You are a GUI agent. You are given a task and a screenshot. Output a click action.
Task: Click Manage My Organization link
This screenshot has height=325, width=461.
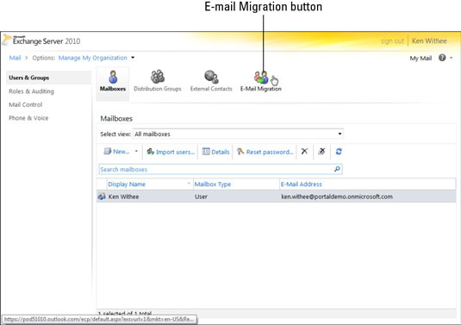coord(93,58)
